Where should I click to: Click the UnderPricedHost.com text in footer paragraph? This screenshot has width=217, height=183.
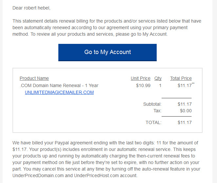[96, 175]
